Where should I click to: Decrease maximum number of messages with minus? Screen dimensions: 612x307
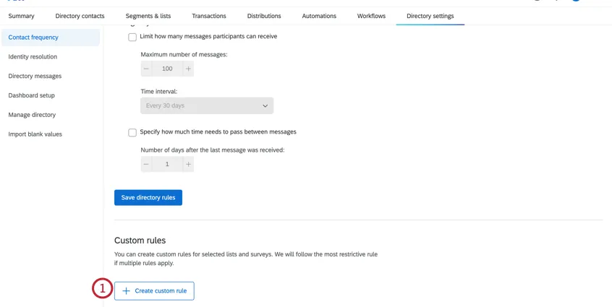coord(146,69)
